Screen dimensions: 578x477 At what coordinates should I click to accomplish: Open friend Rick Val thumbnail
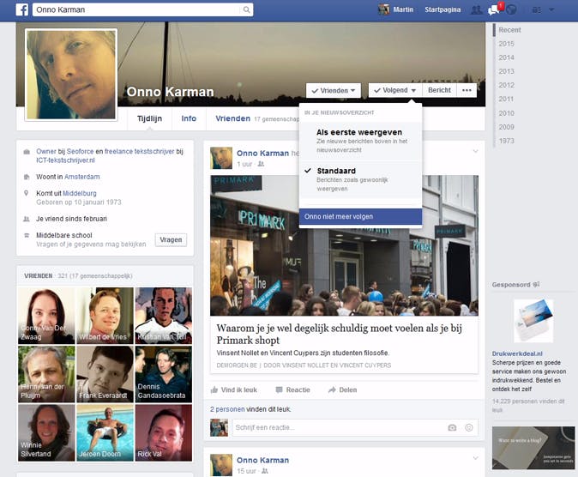(164, 432)
